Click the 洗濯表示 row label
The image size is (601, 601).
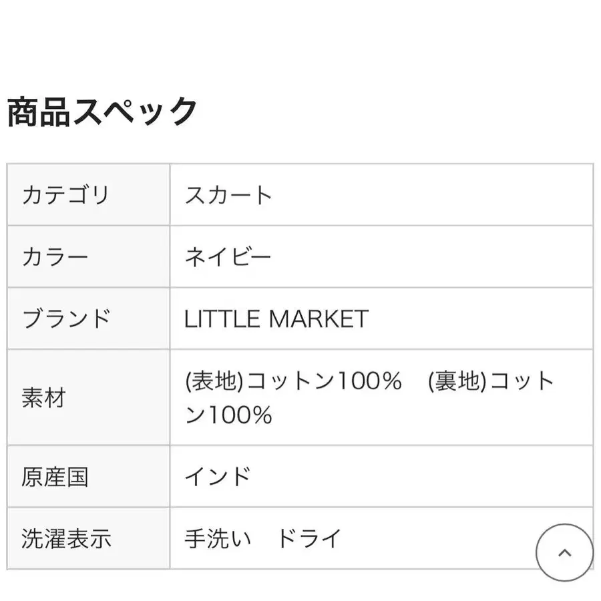pos(65,538)
